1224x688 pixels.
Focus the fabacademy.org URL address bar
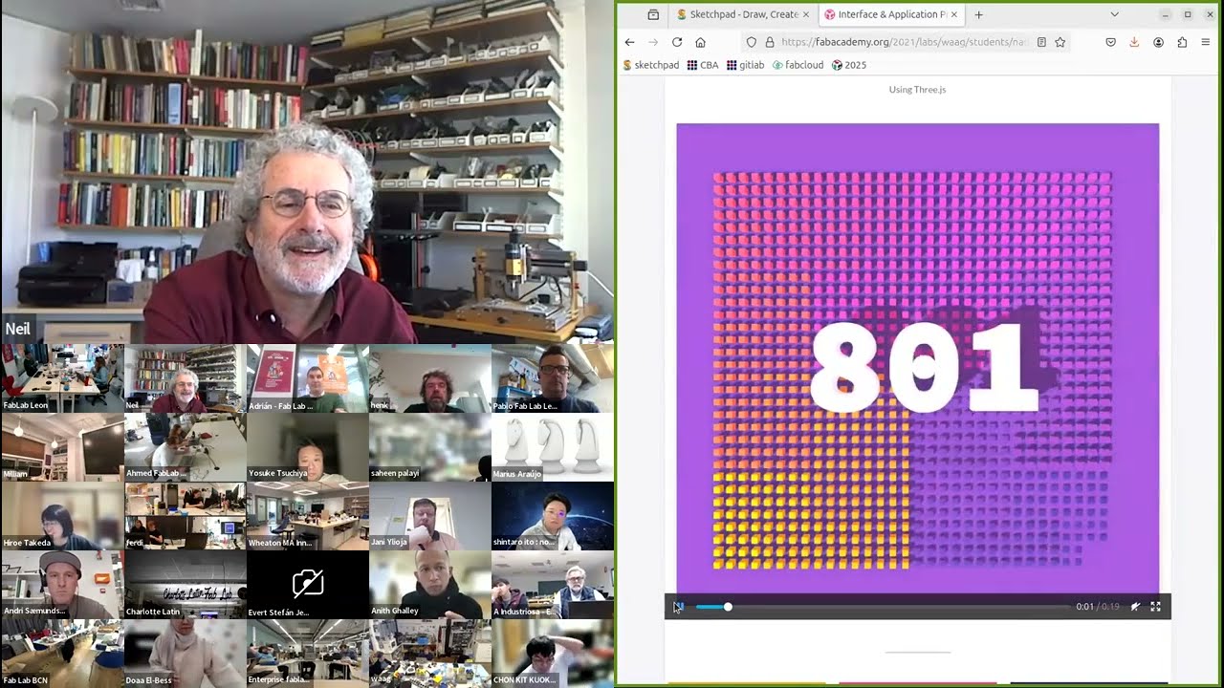(904, 42)
